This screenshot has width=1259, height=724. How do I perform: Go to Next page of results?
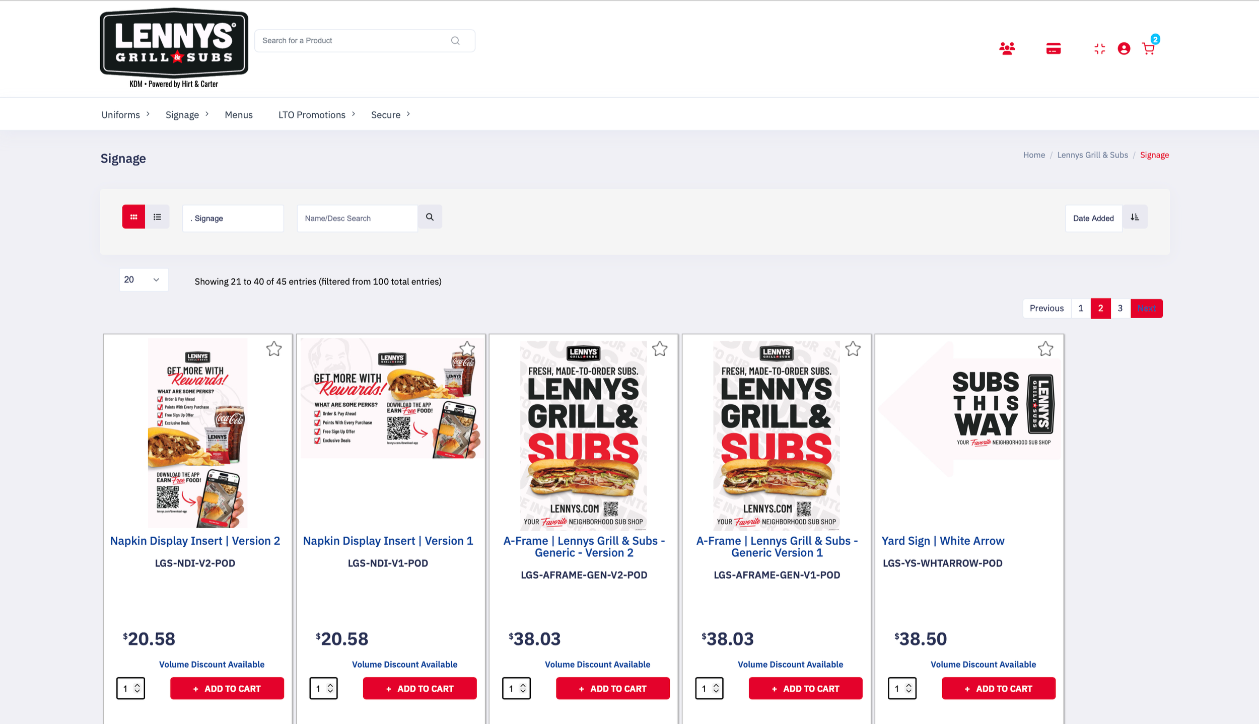1146,309
